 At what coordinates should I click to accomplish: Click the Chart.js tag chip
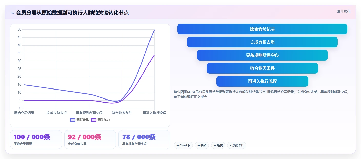[183, 145]
